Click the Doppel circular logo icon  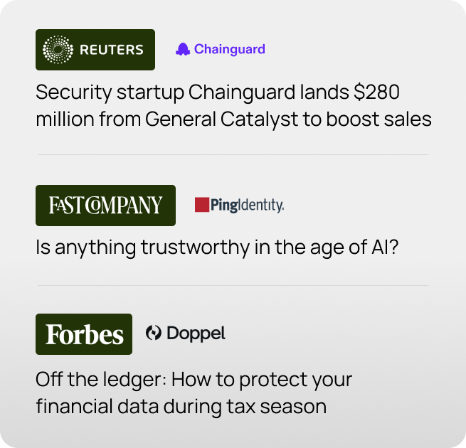click(153, 333)
